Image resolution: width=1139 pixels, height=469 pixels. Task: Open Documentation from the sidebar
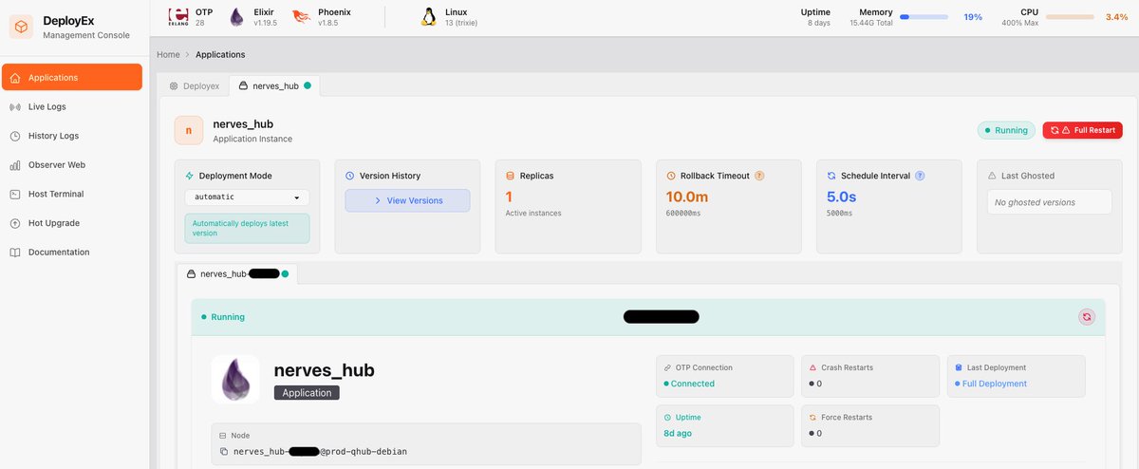pos(72,252)
